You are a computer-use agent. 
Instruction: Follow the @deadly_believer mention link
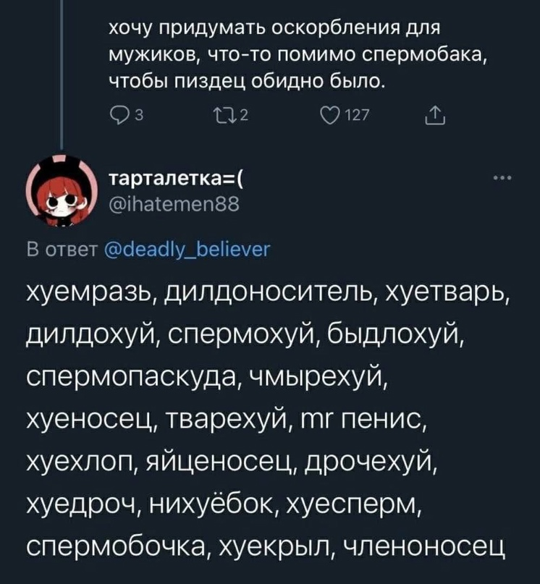[187, 250]
